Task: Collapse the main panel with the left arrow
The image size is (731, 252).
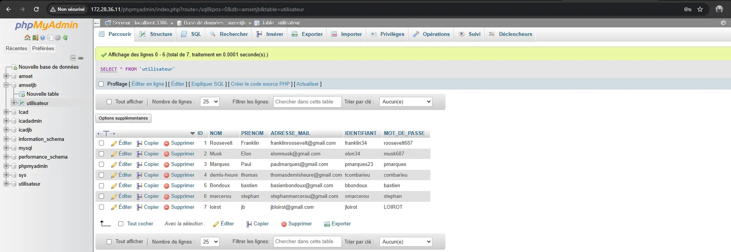Action: (97, 23)
